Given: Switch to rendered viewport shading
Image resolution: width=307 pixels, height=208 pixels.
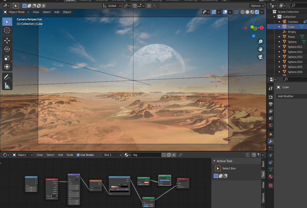Looking at the screenshot, I should (x=257, y=12).
